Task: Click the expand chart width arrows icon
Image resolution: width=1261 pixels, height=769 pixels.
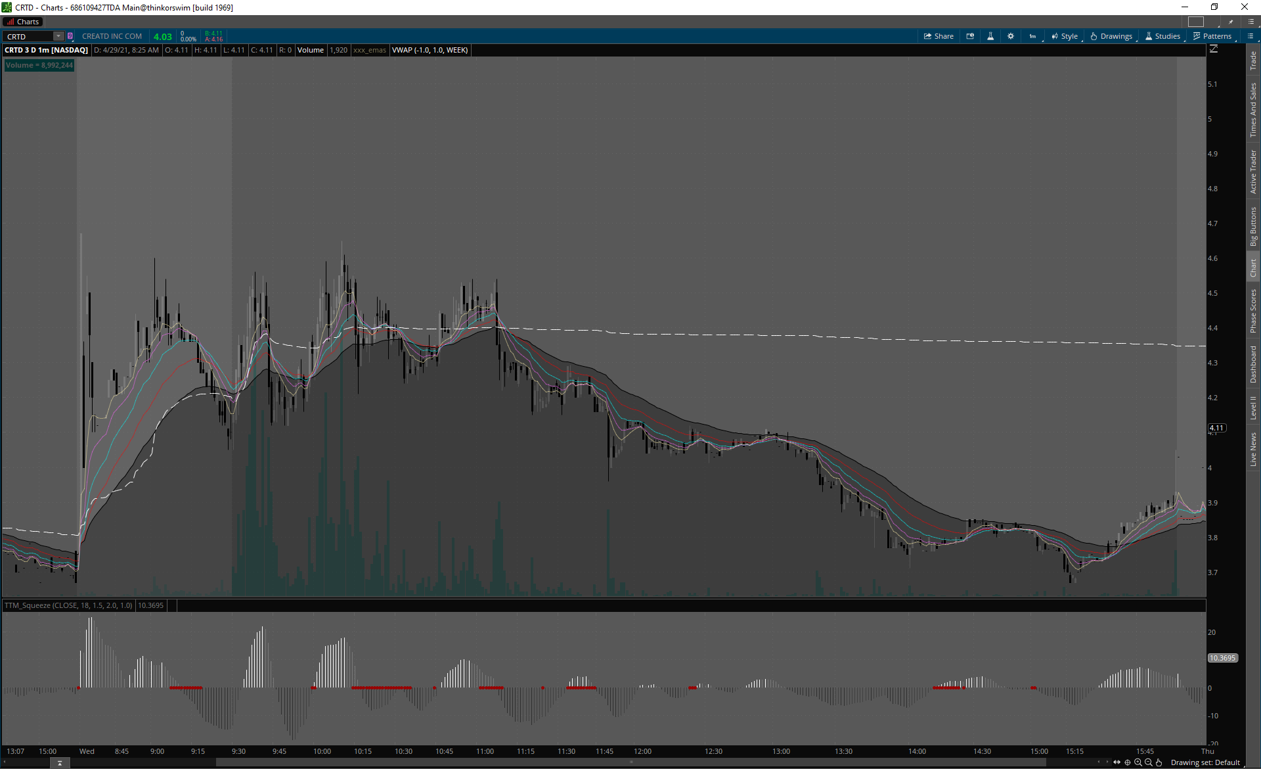Action: [x=1117, y=762]
